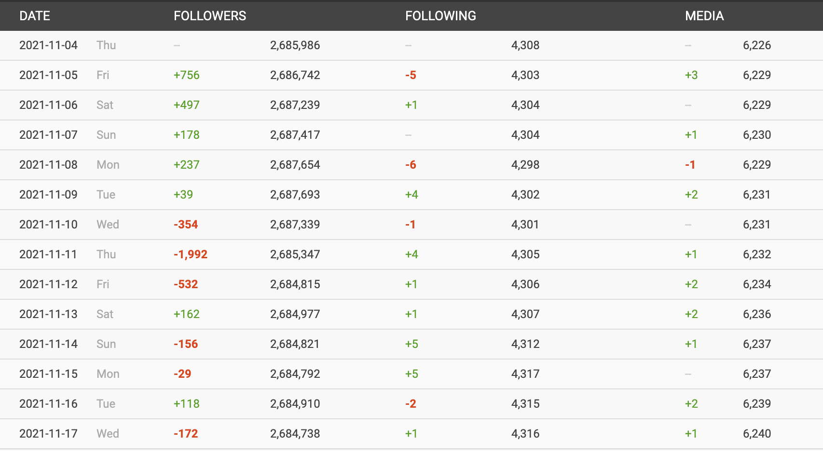Image resolution: width=823 pixels, height=453 pixels.
Task: Select the 2021-11-13 Sat date cell
Action: [x=66, y=314]
